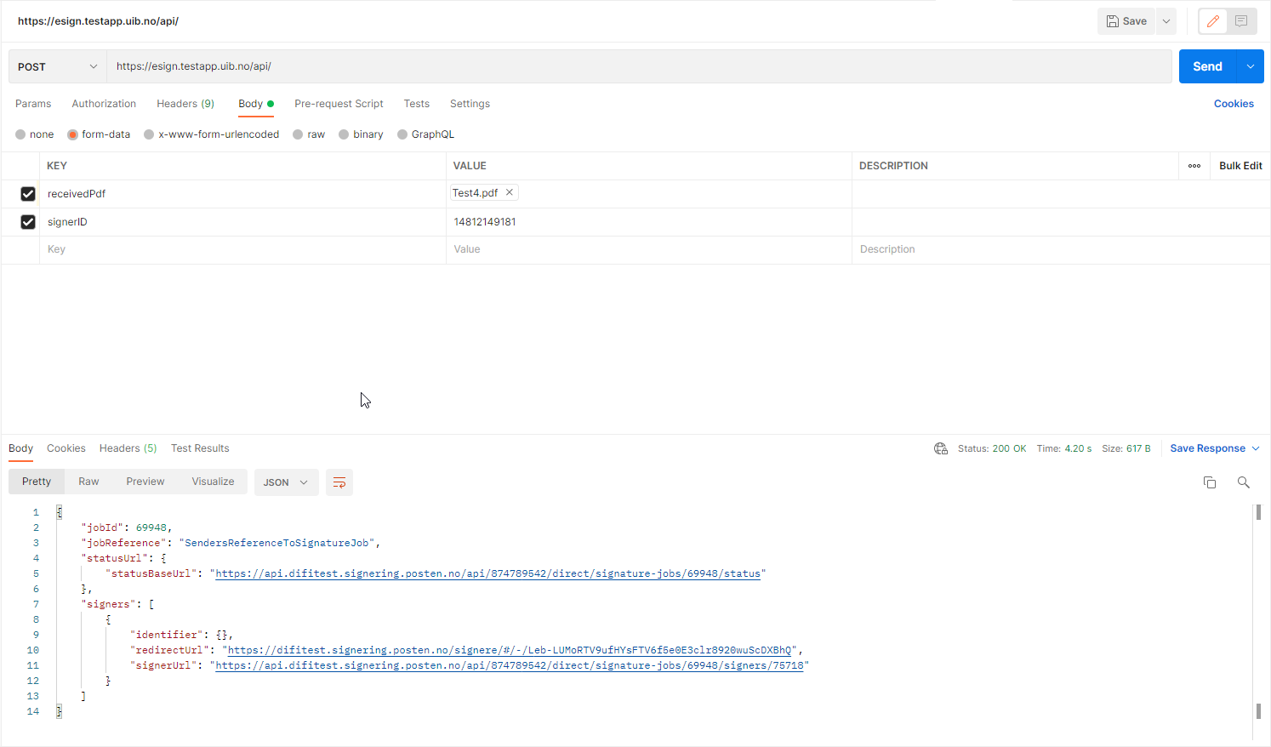The width and height of the screenshot is (1271, 747).
Task: Open the statusBaseUrl link in response
Action: coord(487,573)
